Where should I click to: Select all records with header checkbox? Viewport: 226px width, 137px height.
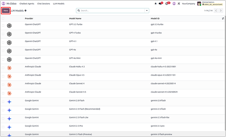click(3, 19)
